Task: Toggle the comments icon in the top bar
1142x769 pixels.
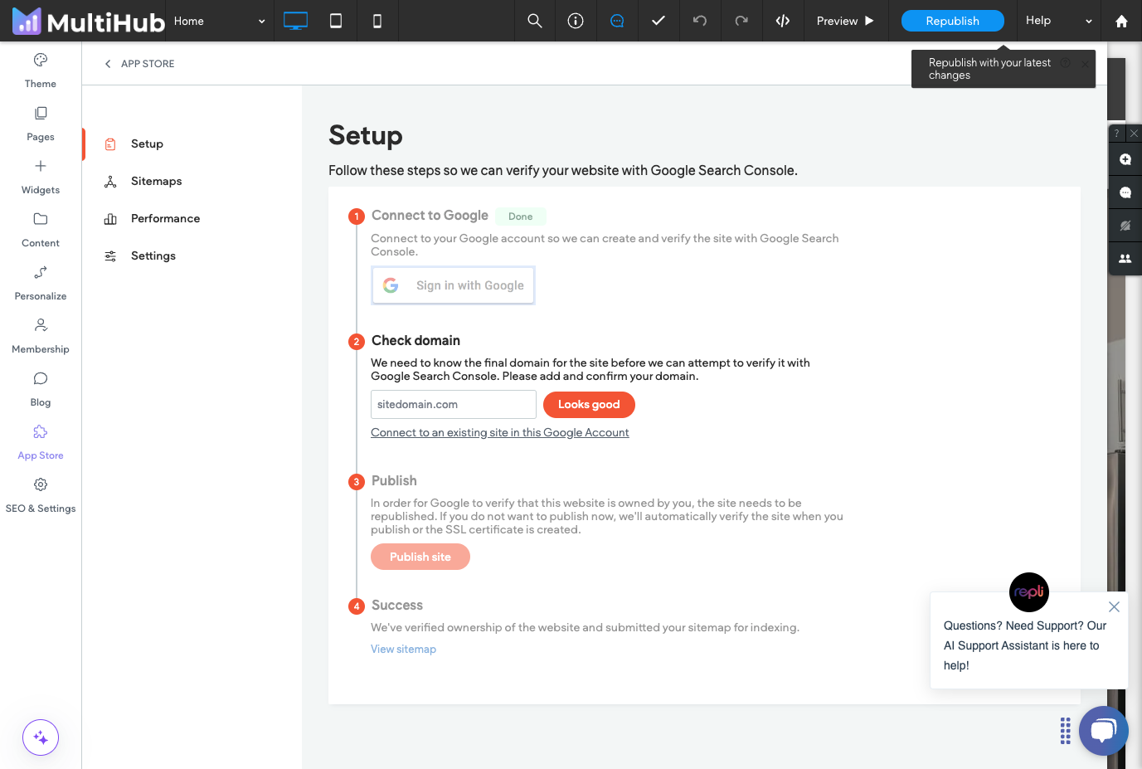Action: point(617,21)
